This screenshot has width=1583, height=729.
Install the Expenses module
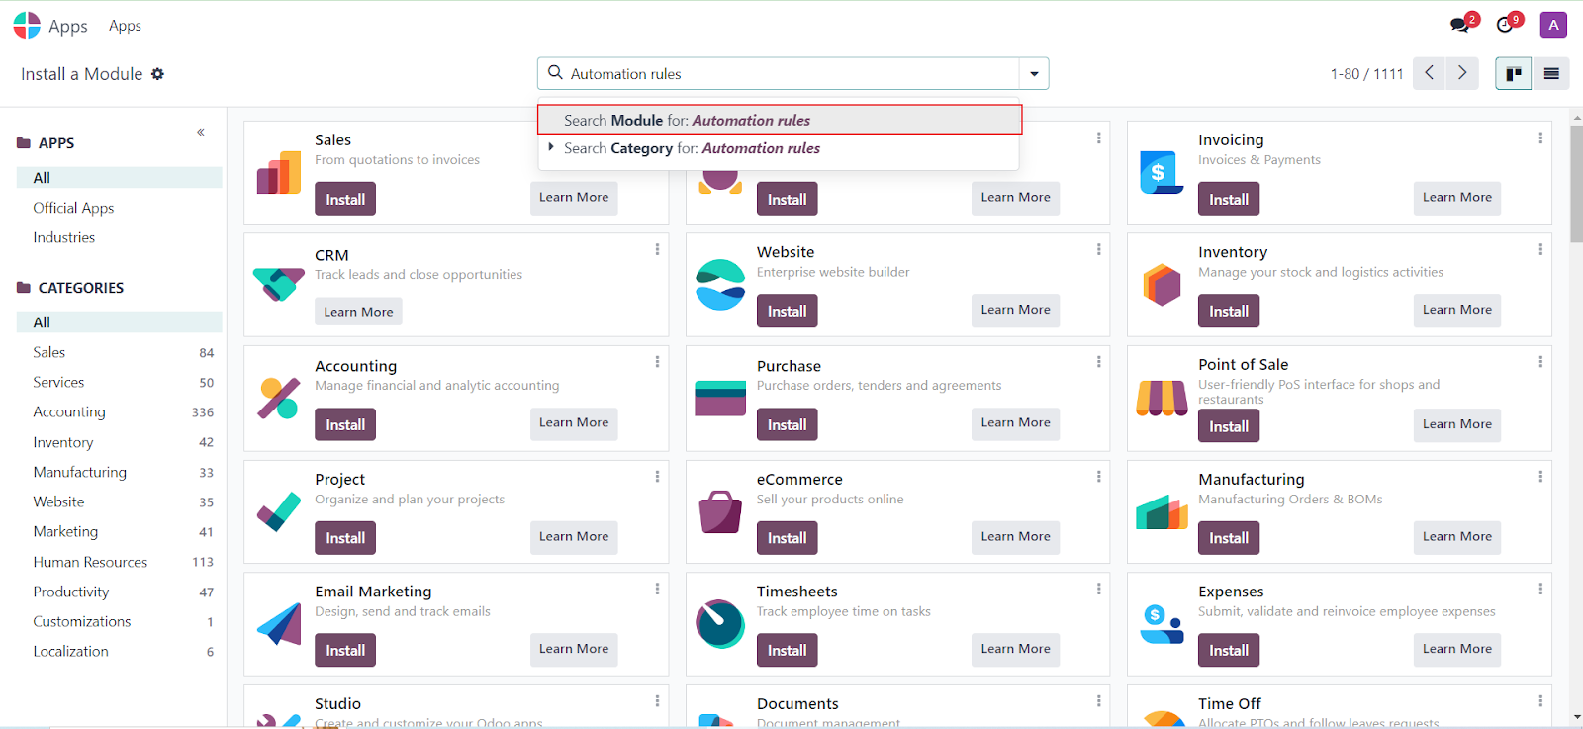point(1229,650)
